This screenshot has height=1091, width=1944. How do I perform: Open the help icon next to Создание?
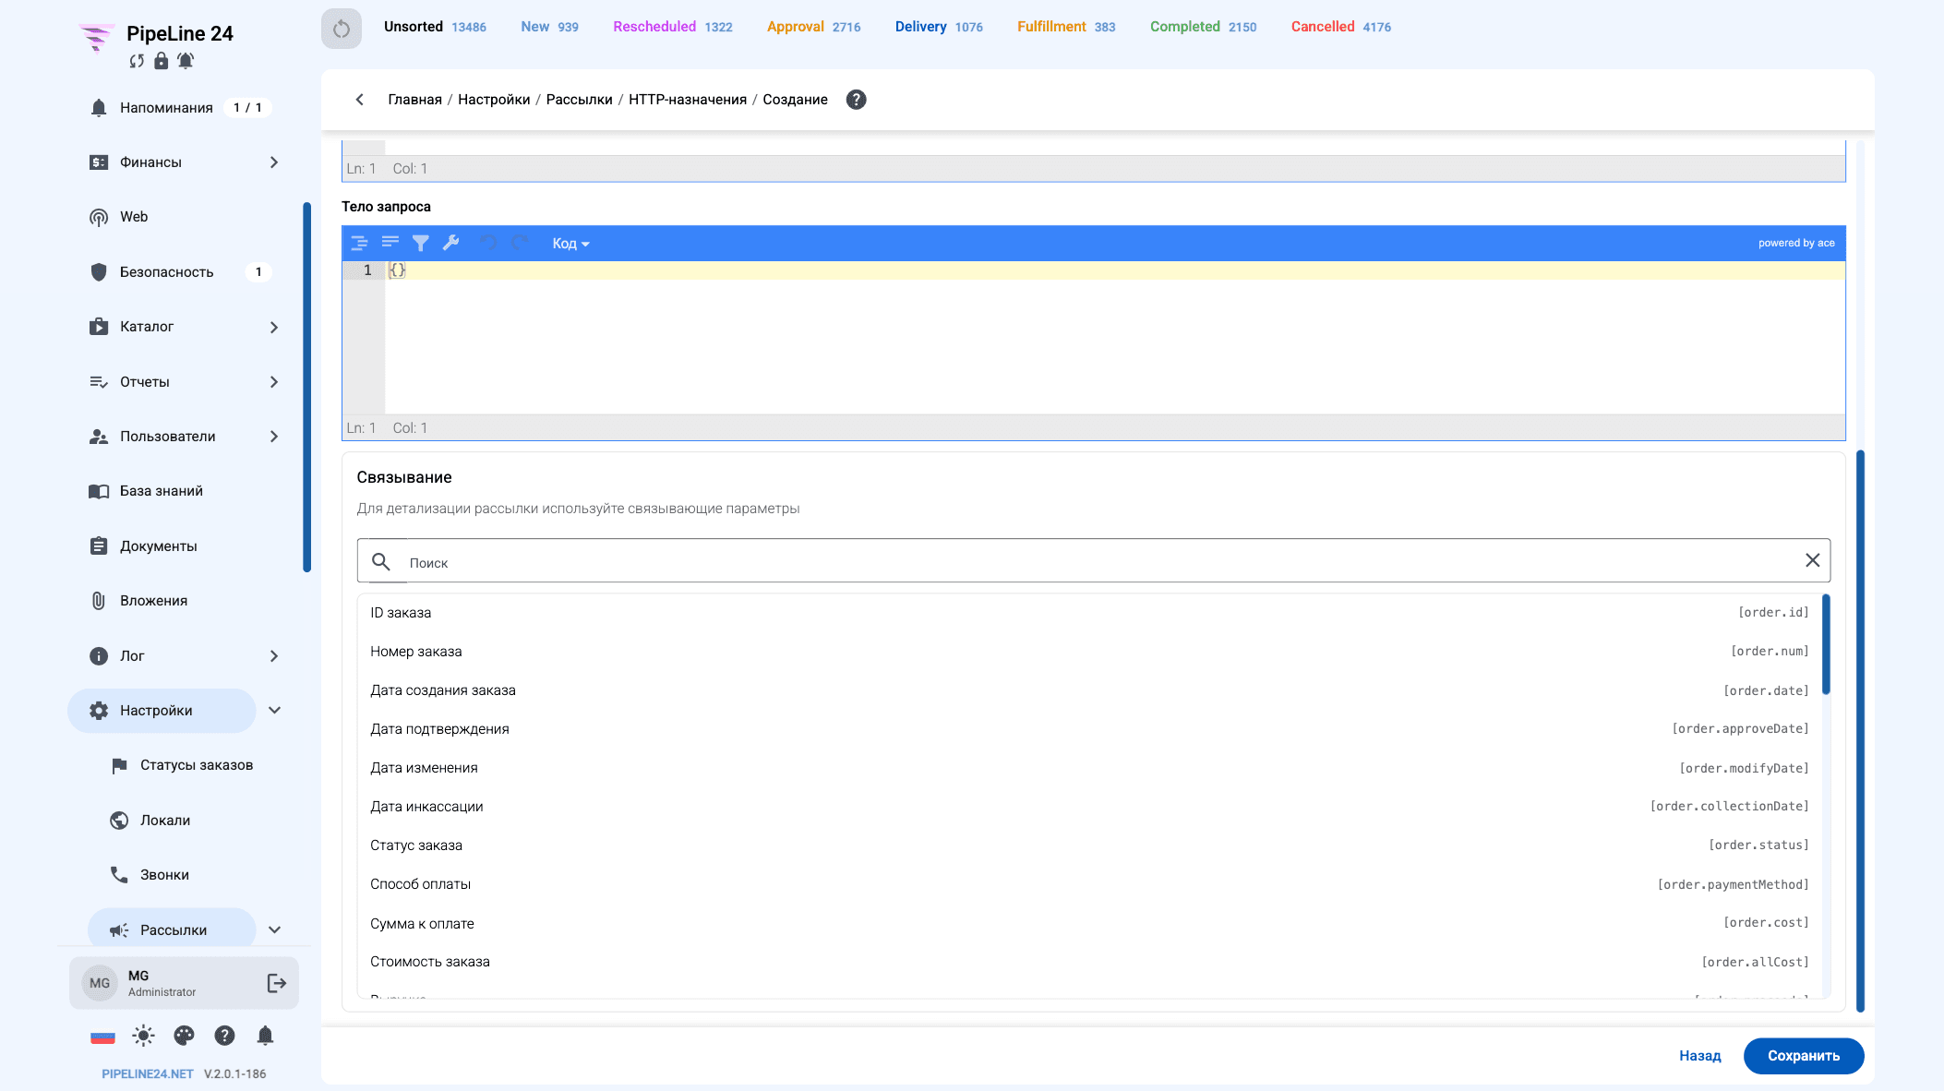pyautogui.click(x=857, y=100)
